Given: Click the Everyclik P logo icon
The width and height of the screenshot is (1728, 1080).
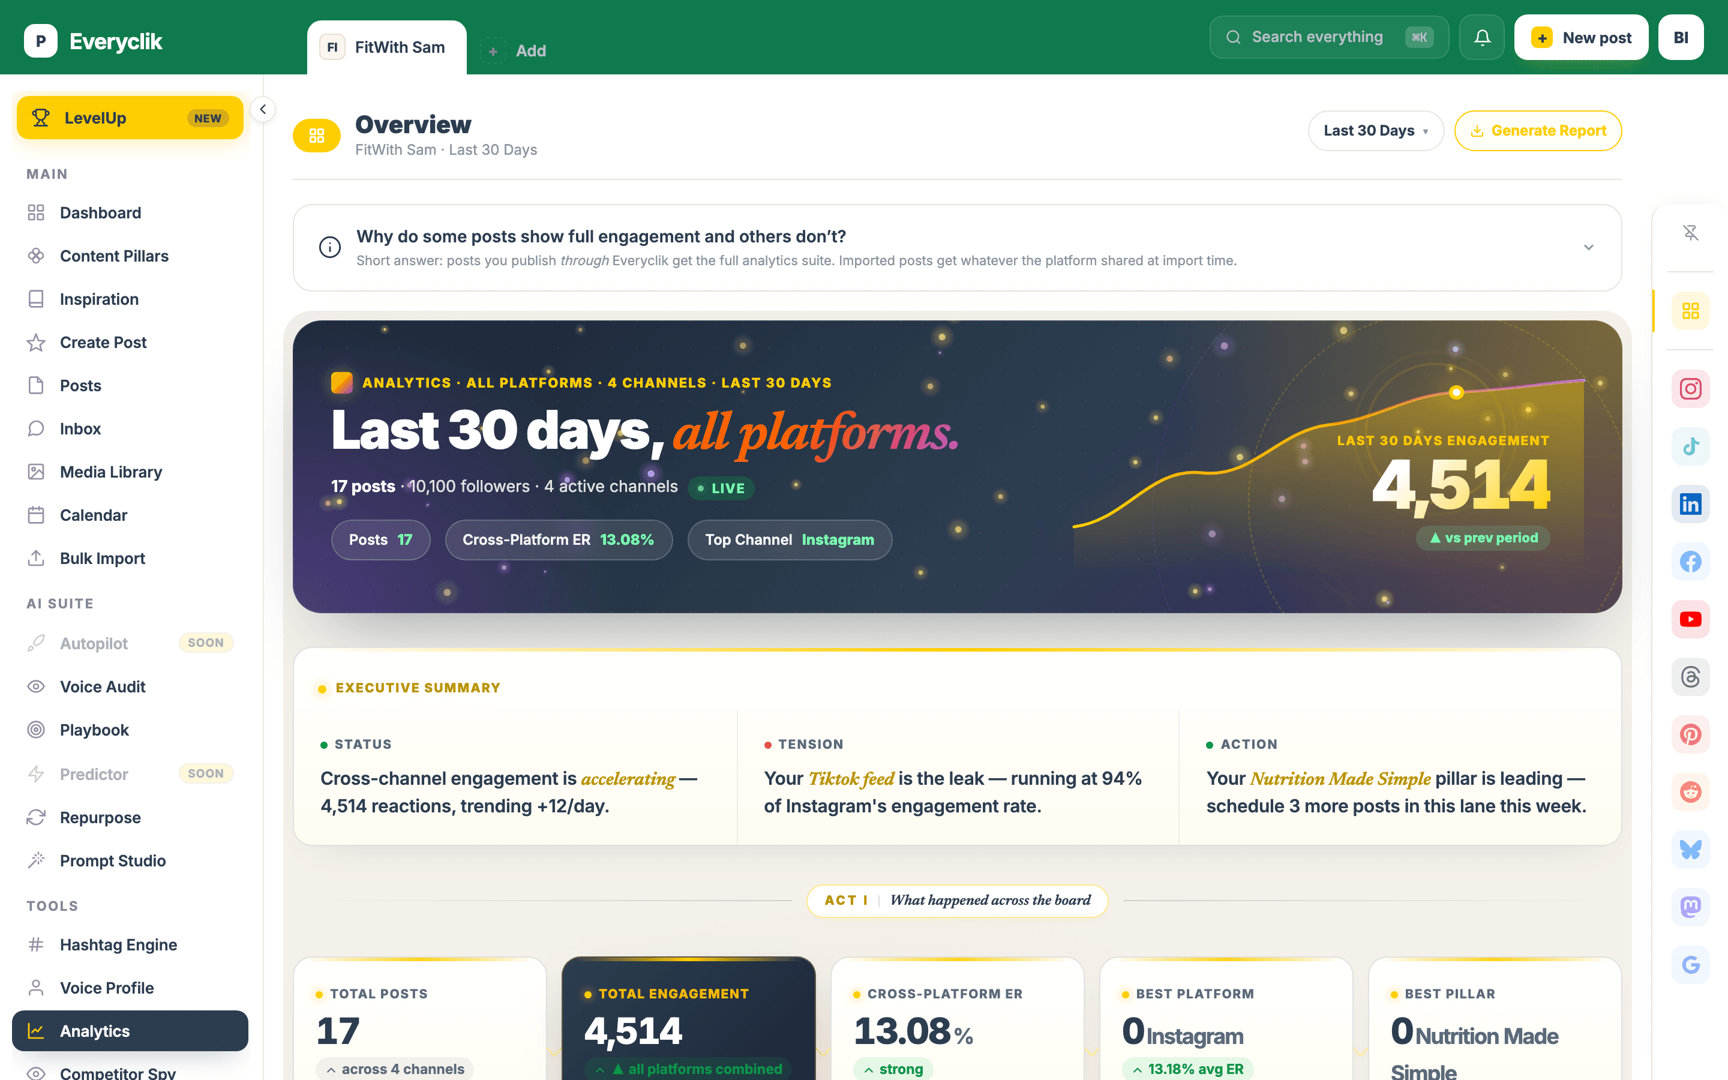Looking at the screenshot, I should [41, 41].
